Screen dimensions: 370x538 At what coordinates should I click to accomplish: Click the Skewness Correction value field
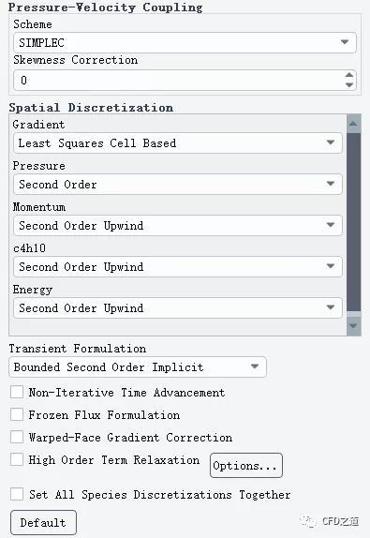(178, 81)
